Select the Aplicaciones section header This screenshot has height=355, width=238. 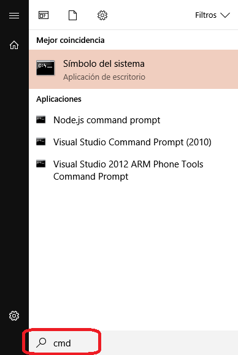(x=59, y=99)
